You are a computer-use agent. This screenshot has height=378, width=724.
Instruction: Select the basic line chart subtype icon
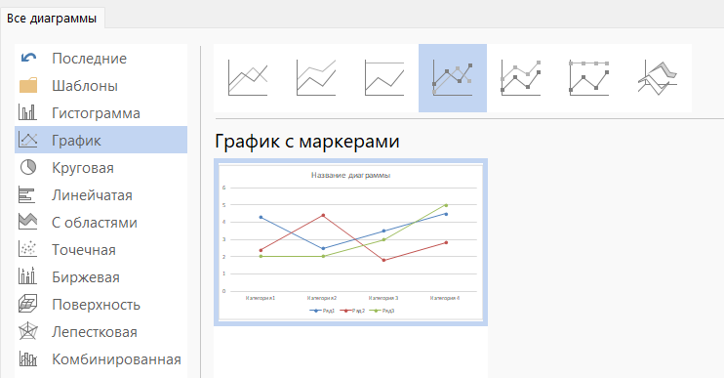pos(248,78)
